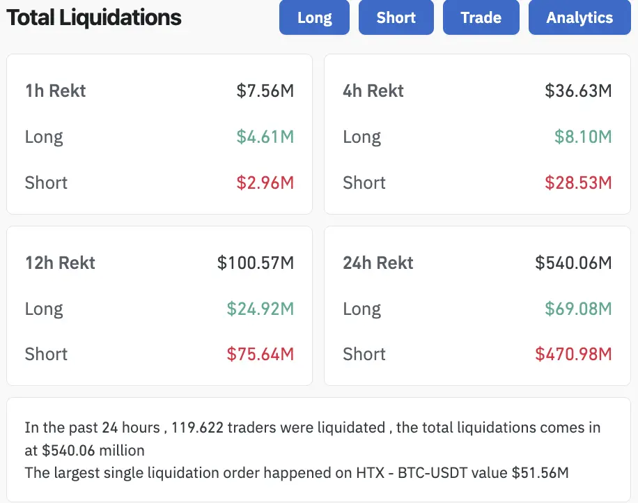Viewport: 638px width, 503px height.
Task: Open the Trade button
Action: click(x=481, y=17)
